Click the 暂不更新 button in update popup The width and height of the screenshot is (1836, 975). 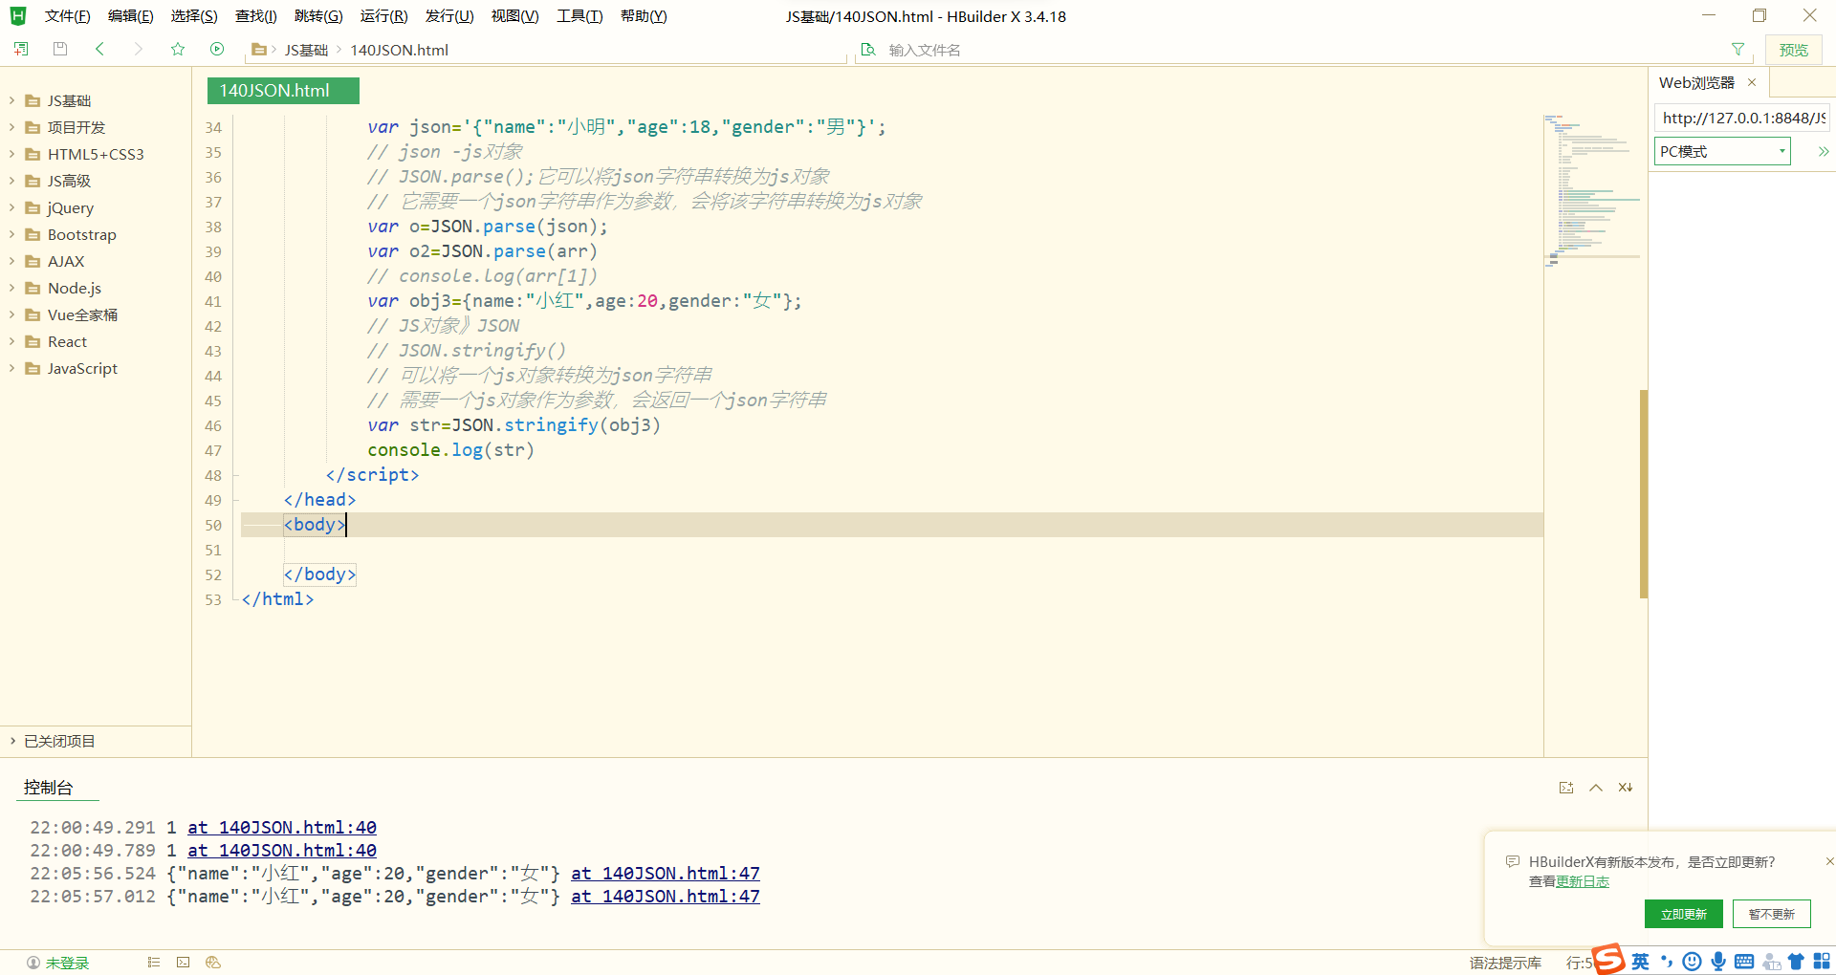(x=1770, y=914)
